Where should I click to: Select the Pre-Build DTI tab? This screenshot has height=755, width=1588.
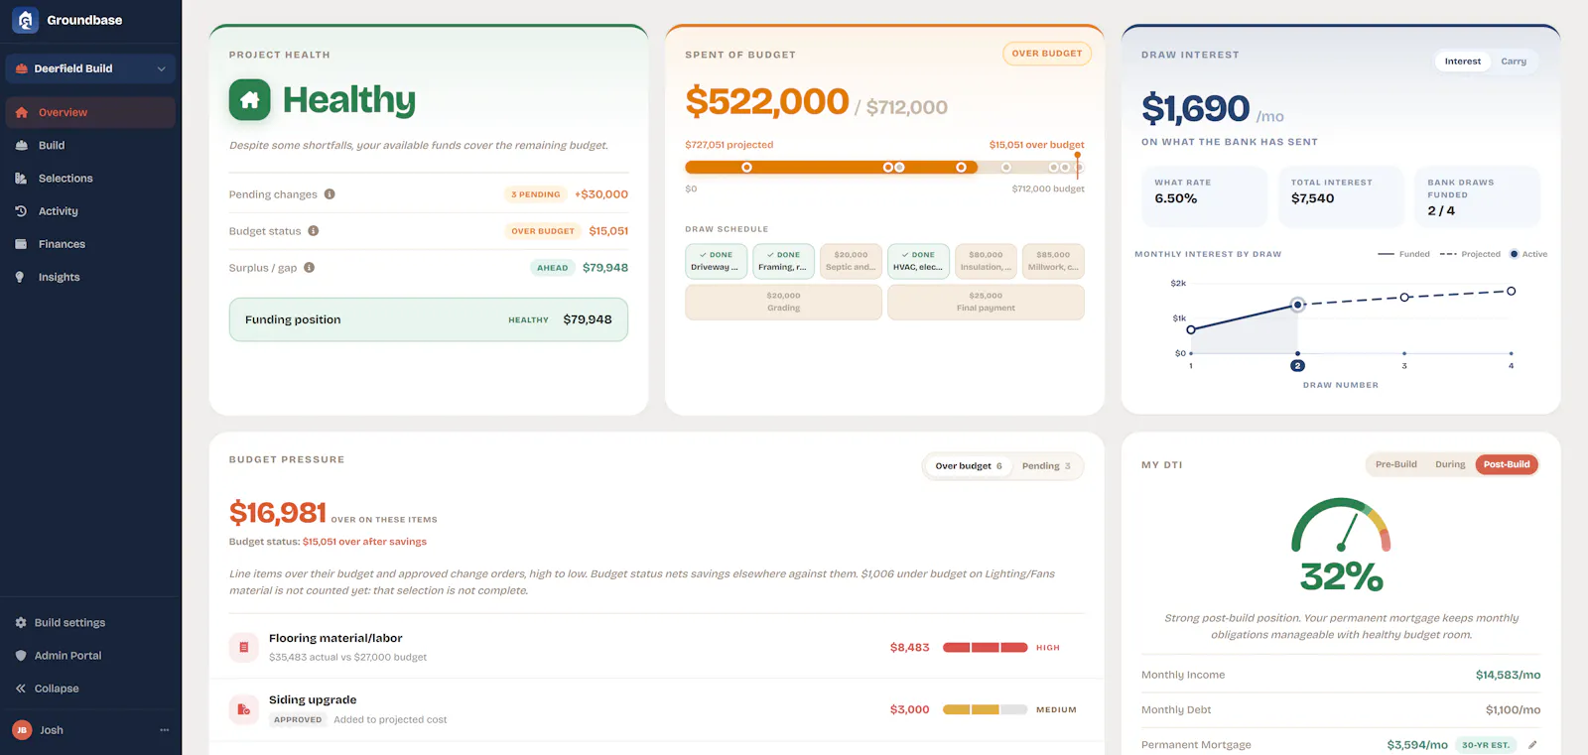[x=1396, y=464]
